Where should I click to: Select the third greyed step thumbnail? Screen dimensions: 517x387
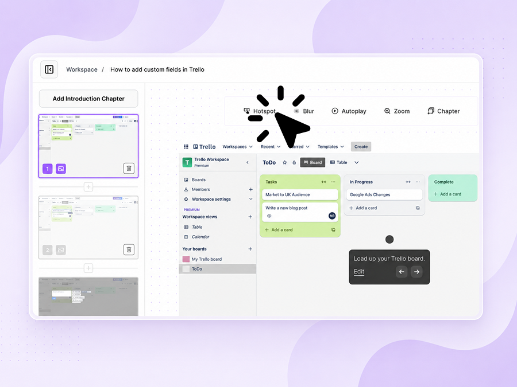pos(88,296)
